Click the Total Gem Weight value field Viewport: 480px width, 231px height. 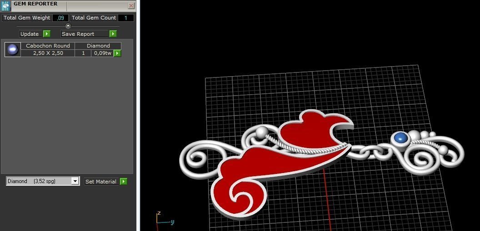(60, 18)
